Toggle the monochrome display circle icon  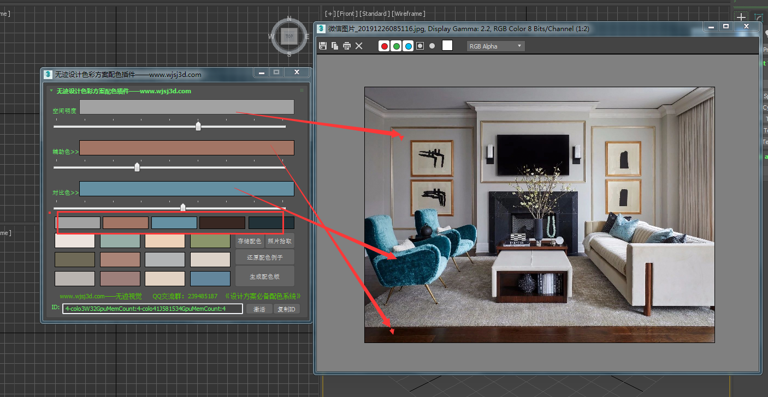click(432, 46)
